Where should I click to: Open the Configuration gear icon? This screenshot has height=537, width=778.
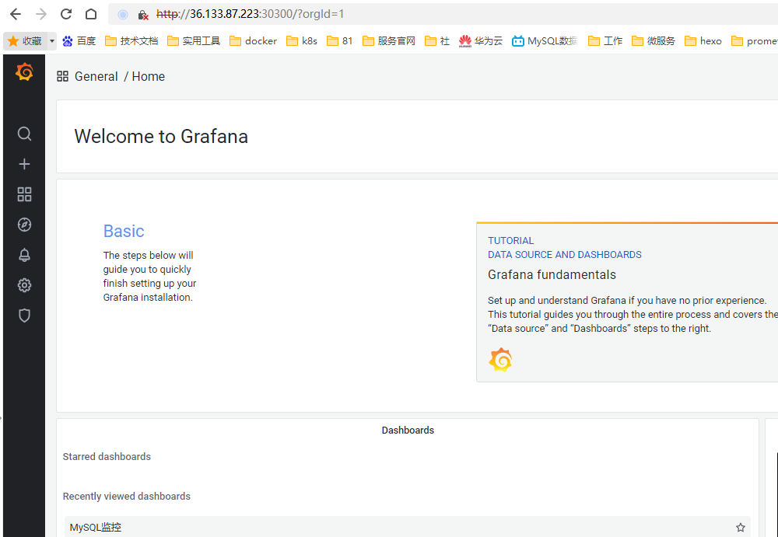pyautogui.click(x=24, y=285)
